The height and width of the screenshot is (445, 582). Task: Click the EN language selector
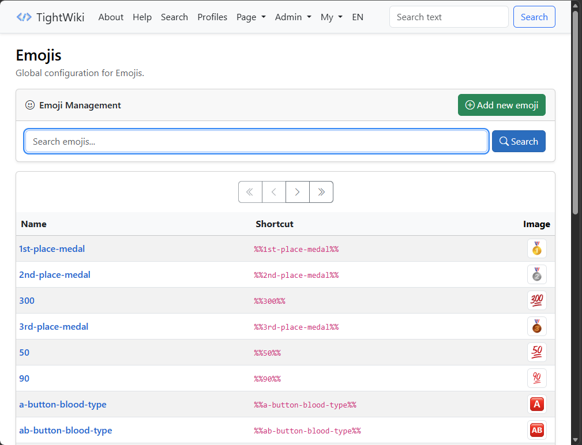click(x=358, y=17)
